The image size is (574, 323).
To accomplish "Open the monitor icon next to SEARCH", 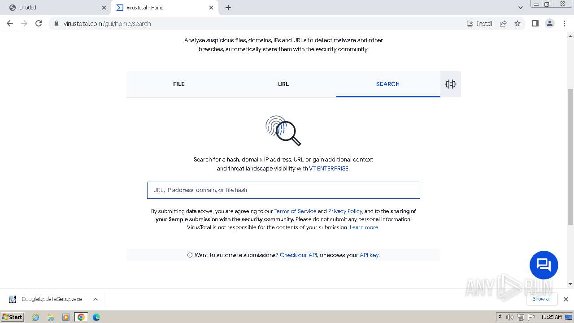I will 451,84.
